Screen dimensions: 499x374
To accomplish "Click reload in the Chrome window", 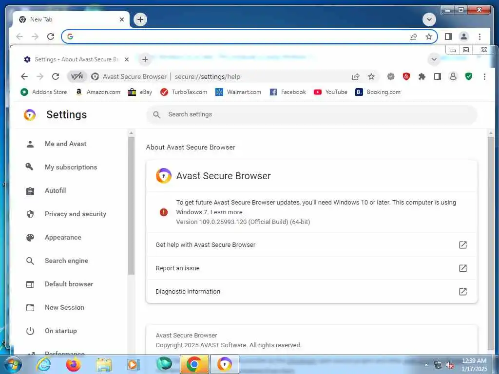I will [51, 37].
